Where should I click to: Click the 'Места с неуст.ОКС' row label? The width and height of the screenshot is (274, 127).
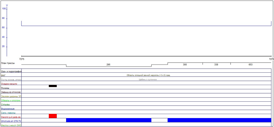point(11,125)
